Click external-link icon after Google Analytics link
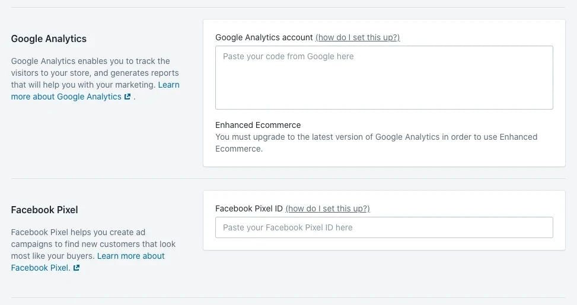 (x=127, y=97)
